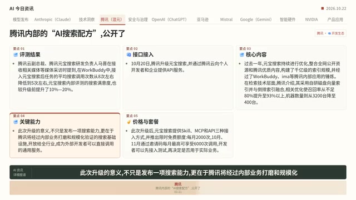Open the NVIDIA tab

pos(311,19)
